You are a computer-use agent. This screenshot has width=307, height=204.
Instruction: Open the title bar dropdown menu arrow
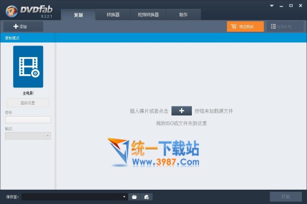pos(272,6)
